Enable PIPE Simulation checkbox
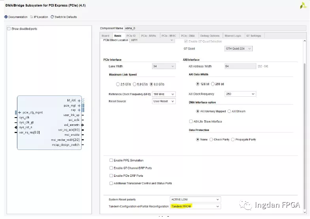 111,160
